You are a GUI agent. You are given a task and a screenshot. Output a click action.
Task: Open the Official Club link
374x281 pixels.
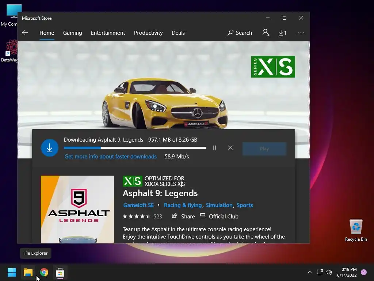click(219, 217)
